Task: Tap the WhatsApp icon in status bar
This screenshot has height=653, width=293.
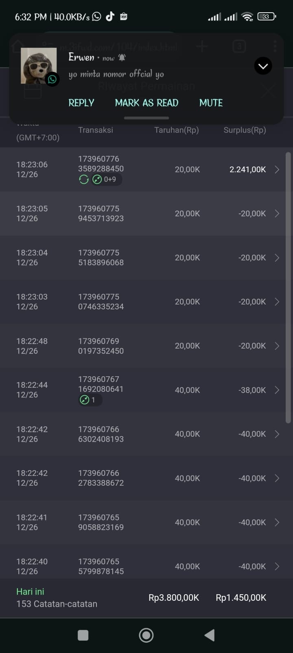Action: [x=96, y=17]
